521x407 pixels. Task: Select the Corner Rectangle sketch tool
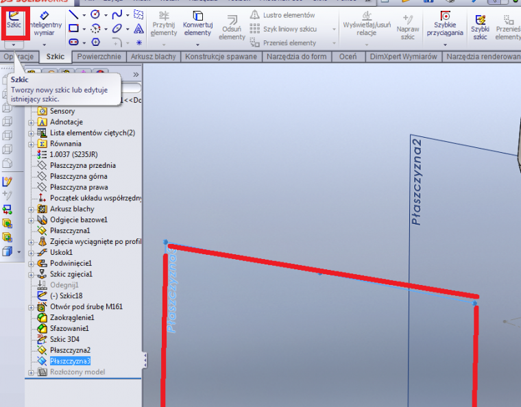(x=73, y=29)
